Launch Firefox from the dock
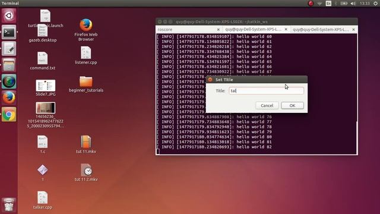Image resolution: width=380 pixels, height=214 pixels. tap(9, 97)
